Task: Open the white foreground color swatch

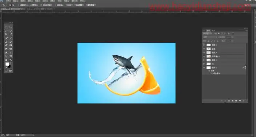Action: [x=7, y=64]
